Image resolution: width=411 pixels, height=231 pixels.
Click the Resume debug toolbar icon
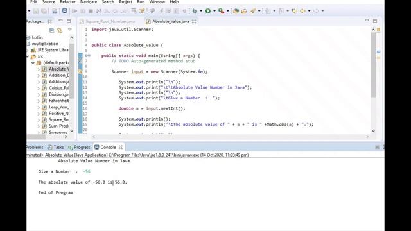(x=74, y=11)
